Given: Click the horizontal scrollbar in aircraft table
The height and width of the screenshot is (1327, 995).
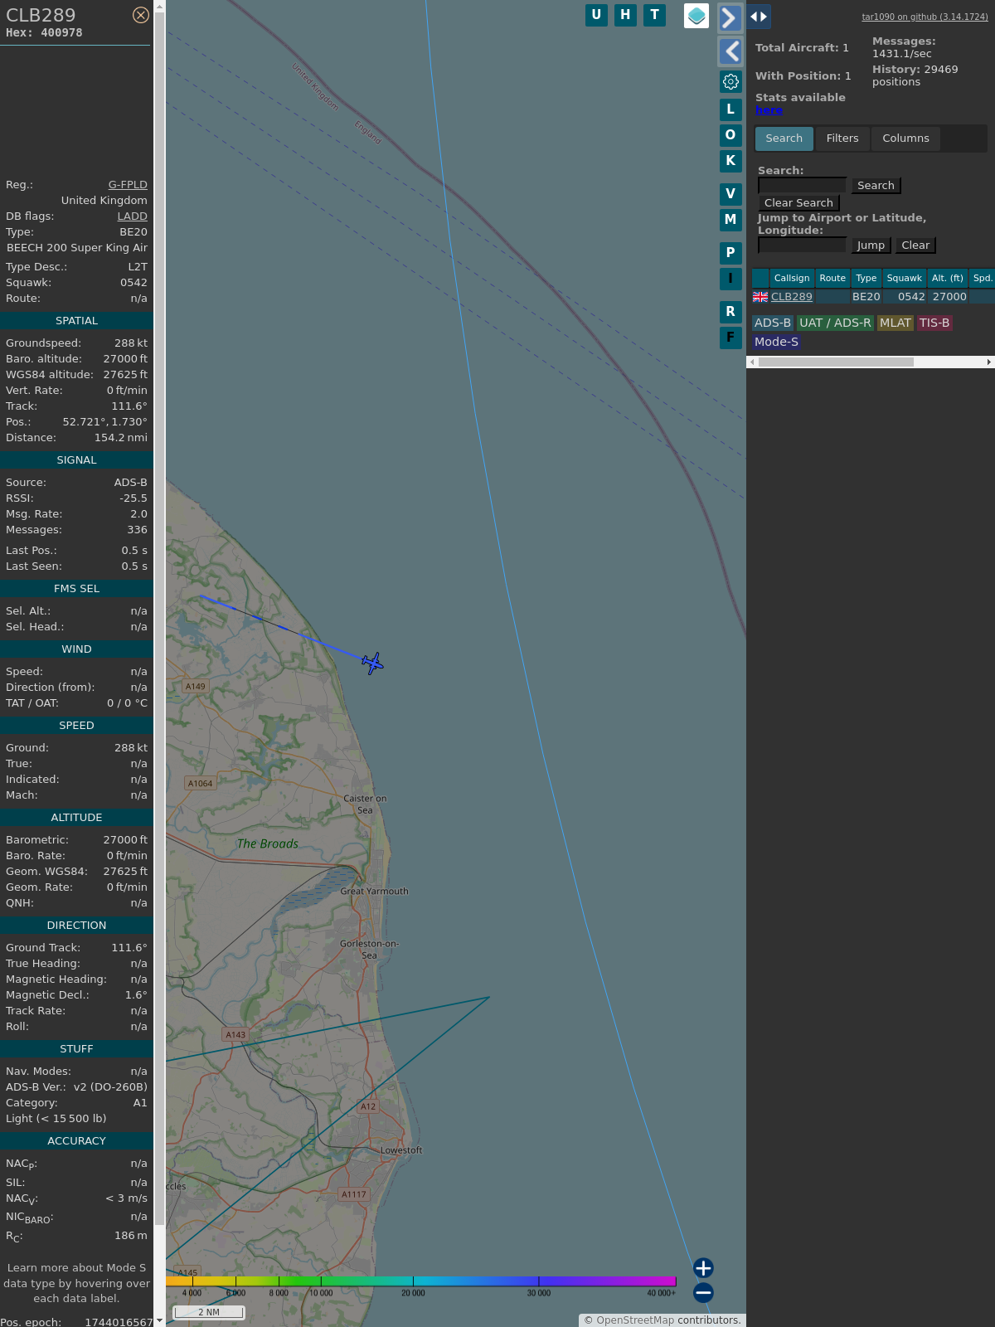Looking at the screenshot, I should [836, 362].
